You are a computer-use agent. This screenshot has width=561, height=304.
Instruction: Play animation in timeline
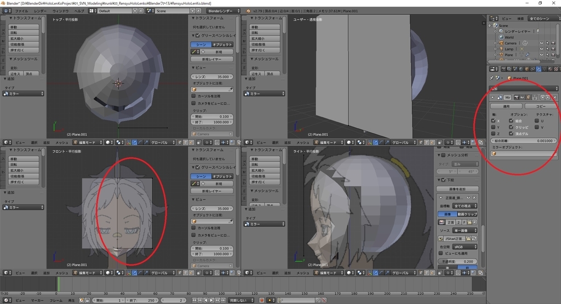211,300
